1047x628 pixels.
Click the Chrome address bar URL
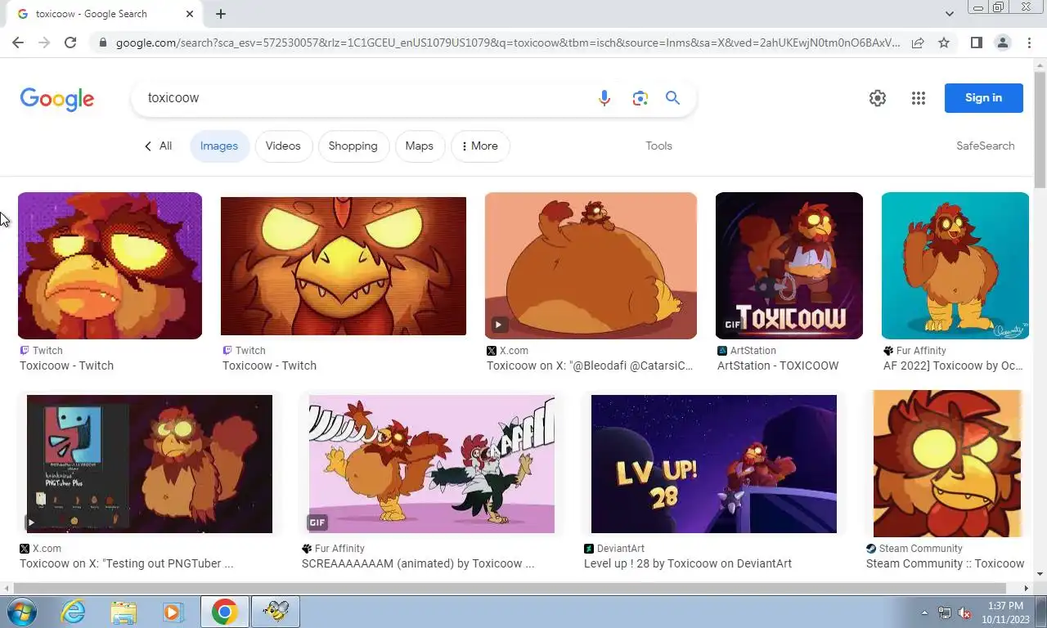coord(507,43)
